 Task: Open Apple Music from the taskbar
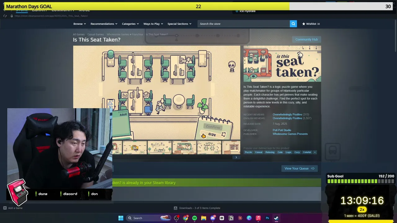click(258, 218)
